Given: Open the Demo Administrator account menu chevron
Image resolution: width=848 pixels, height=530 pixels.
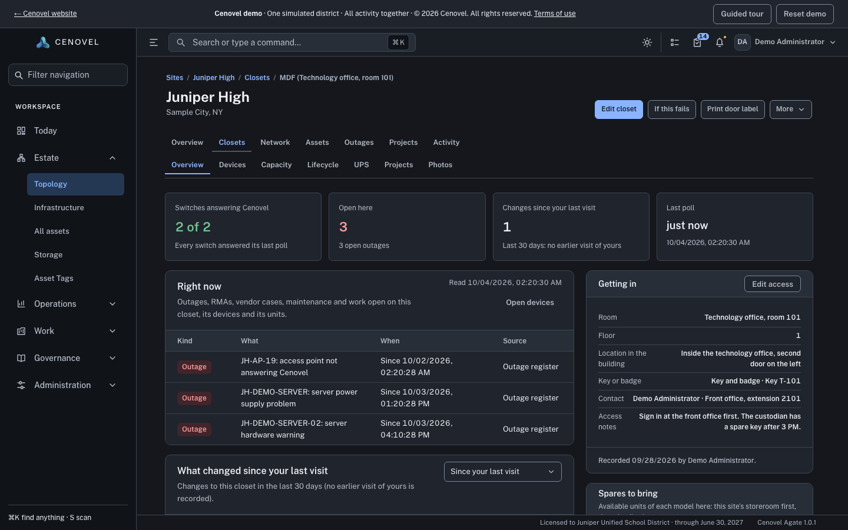Looking at the screenshot, I should [833, 42].
